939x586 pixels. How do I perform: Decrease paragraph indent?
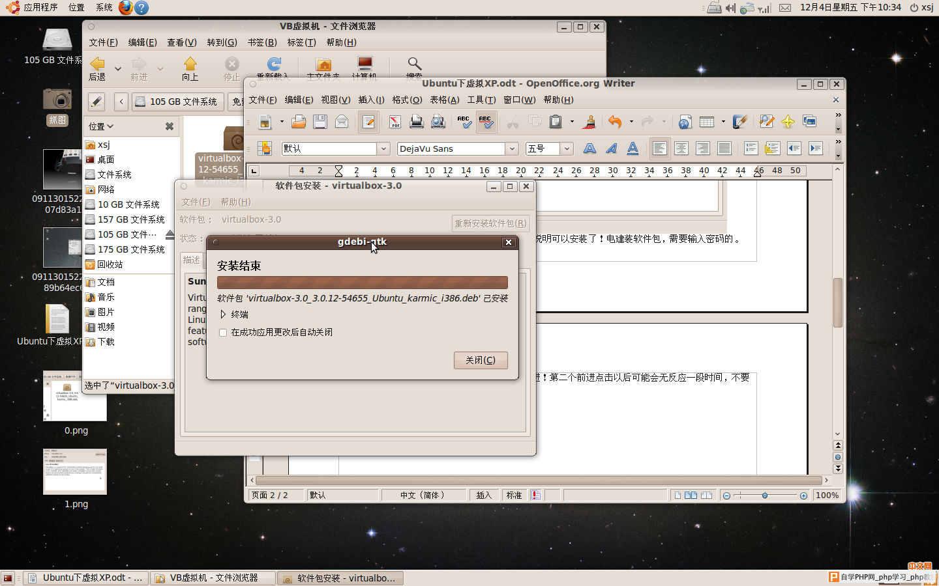click(794, 148)
